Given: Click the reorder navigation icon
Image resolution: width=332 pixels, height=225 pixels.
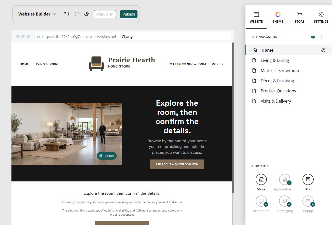Looking at the screenshot, I should click(313, 37).
